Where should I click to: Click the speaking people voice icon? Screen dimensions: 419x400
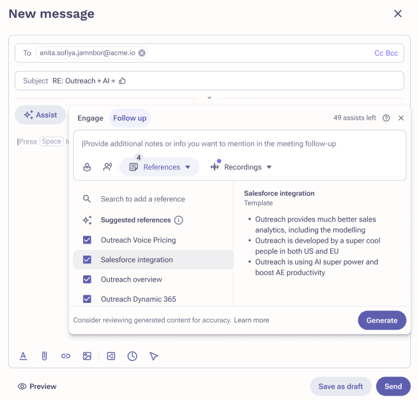point(107,167)
